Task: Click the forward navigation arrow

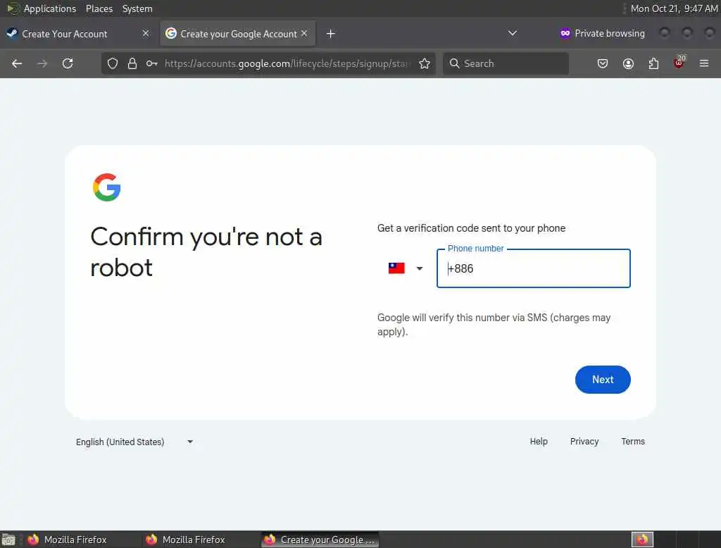Action: tap(42, 63)
